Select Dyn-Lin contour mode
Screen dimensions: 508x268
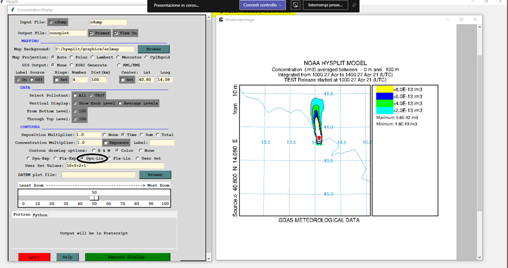(82, 159)
